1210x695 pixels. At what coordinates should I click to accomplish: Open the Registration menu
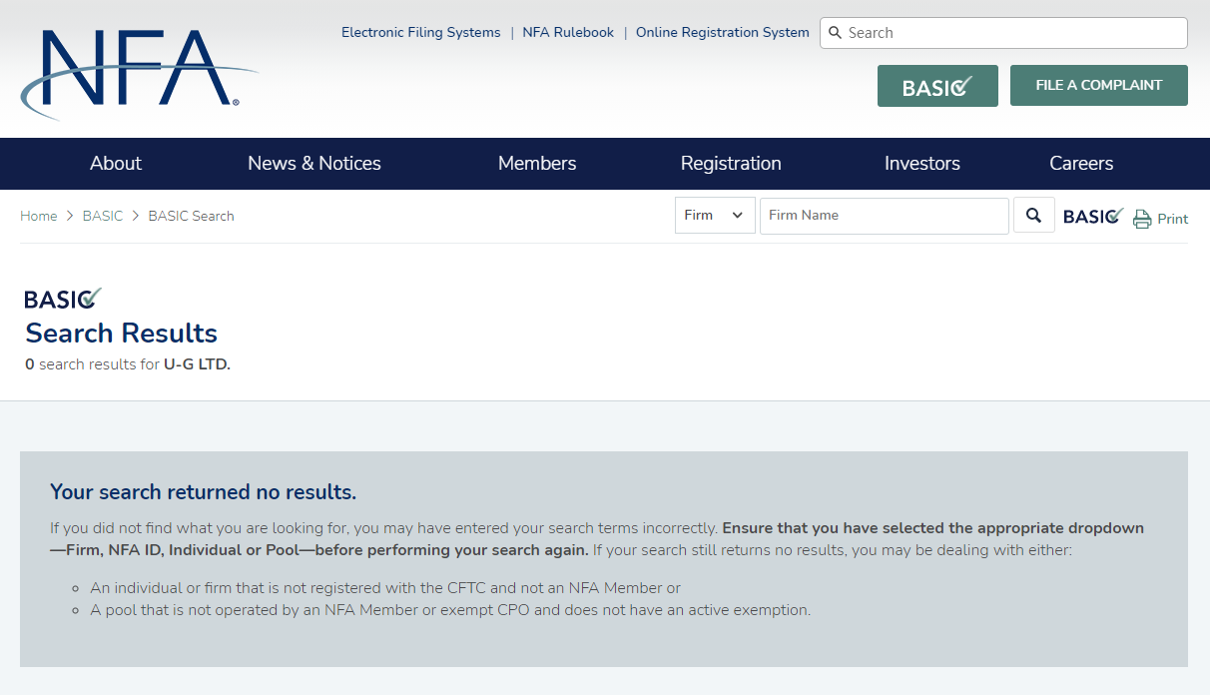(731, 164)
